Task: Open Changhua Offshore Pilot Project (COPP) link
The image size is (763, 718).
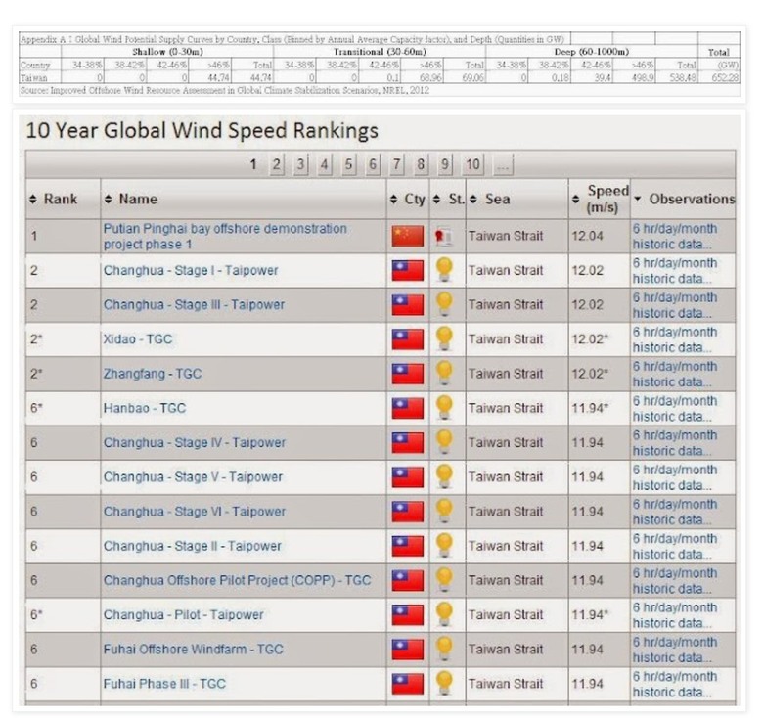Action: click(x=237, y=580)
